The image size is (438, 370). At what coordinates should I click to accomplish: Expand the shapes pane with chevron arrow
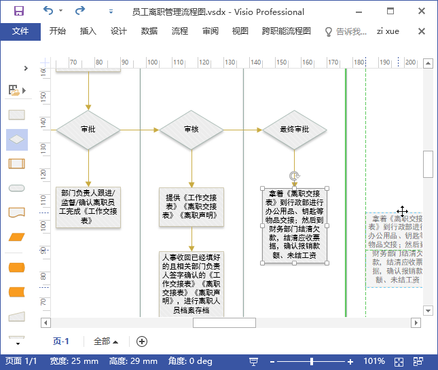click(x=26, y=68)
